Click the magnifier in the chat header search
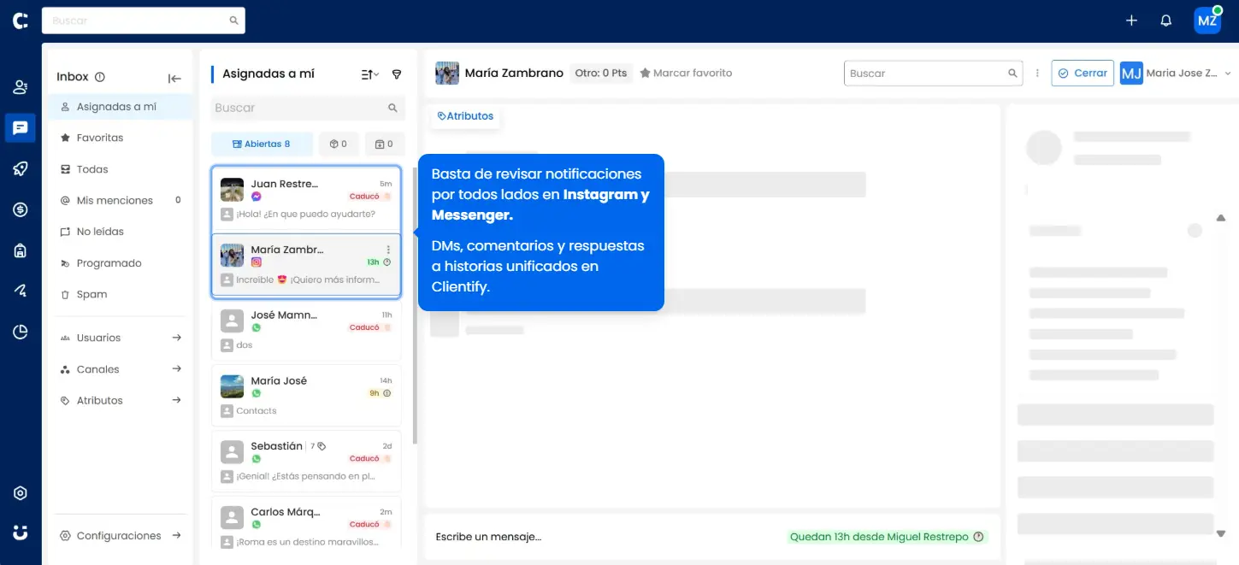The height and width of the screenshot is (565, 1239). (1012, 74)
